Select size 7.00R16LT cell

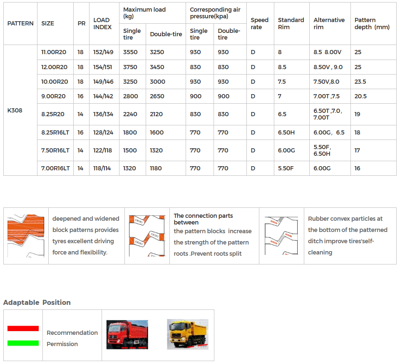click(55, 168)
